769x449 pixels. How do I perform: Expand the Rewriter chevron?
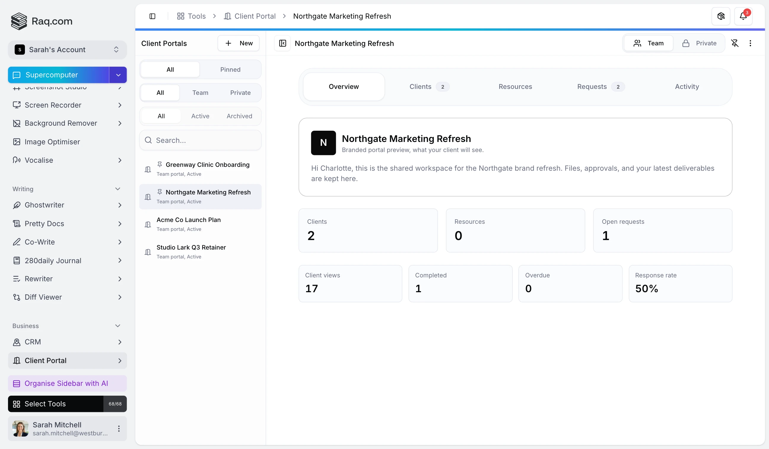click(x=120, y=279)
